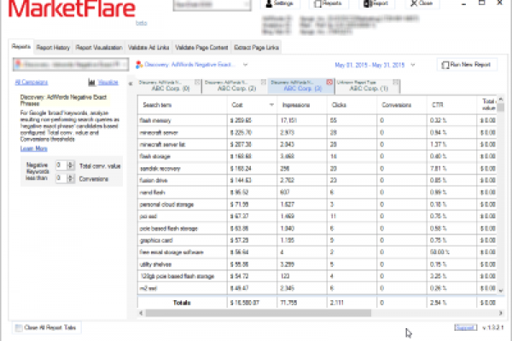Image resolution: width=512 pixels, height=341 pixels.
Task: Increase the Total conv. value stepper
Action: click(x=71, y=163)
